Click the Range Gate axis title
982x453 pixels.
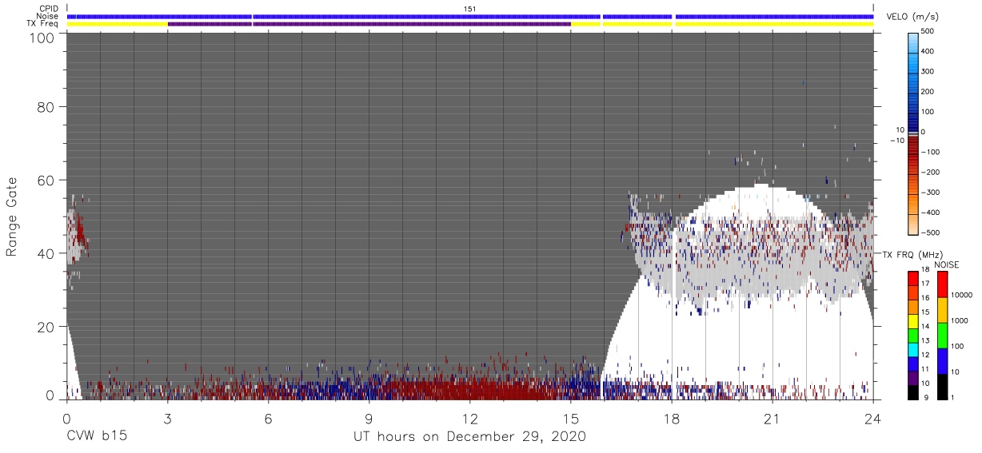[x=12, y=217]
